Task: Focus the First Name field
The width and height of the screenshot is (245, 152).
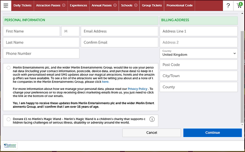Action: click(31, 31)
